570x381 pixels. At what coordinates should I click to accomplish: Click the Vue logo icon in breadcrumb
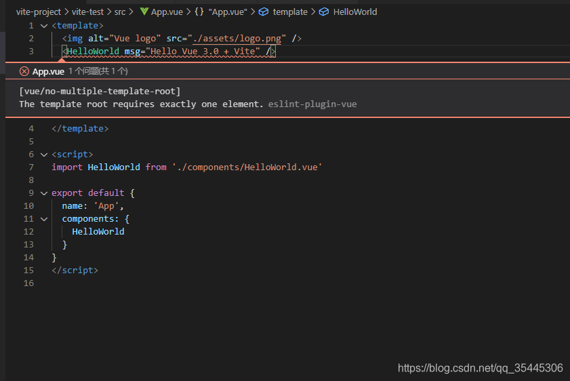pyautogui.click(x=144, y=12)
